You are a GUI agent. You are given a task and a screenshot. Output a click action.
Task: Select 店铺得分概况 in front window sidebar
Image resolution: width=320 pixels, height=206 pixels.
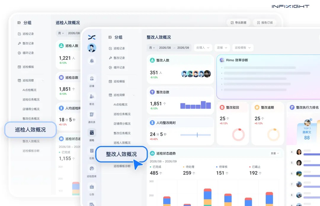(122, 124)
